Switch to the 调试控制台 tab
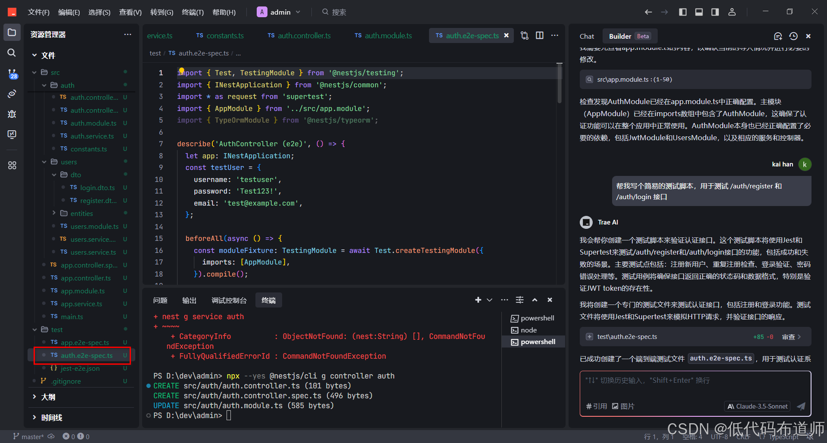The height and width of the screenshot is (443, 827). tap(229, 300)
